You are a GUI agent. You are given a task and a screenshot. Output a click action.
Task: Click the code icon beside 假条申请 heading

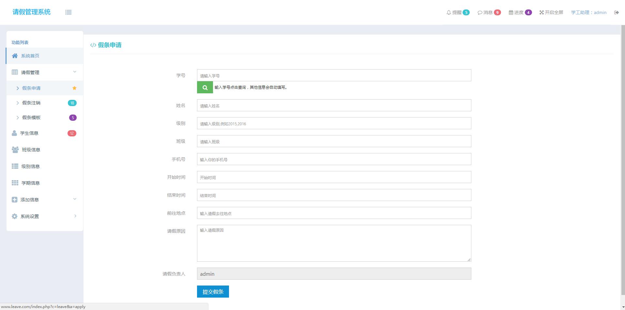tap(93, 45)
